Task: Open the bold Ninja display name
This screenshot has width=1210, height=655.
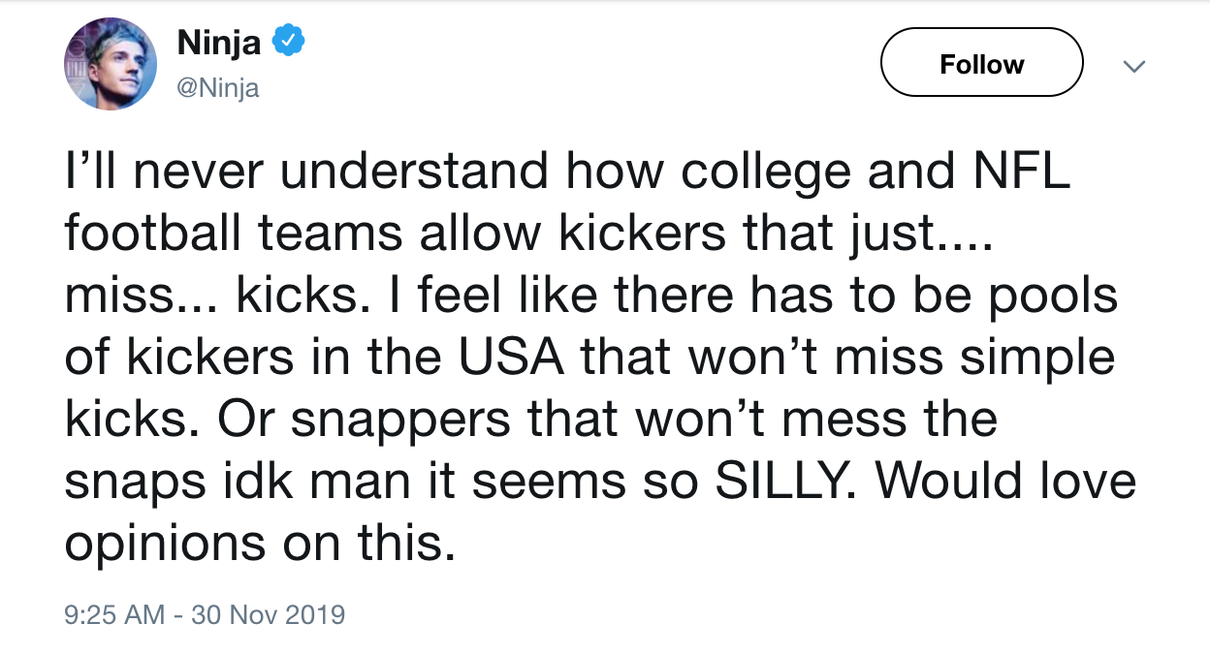Action: [x=221, y=42]
